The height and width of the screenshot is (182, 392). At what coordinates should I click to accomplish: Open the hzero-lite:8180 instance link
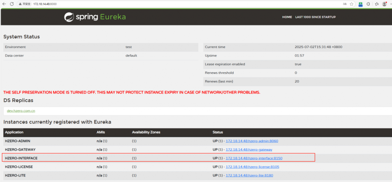pos(249,176)
